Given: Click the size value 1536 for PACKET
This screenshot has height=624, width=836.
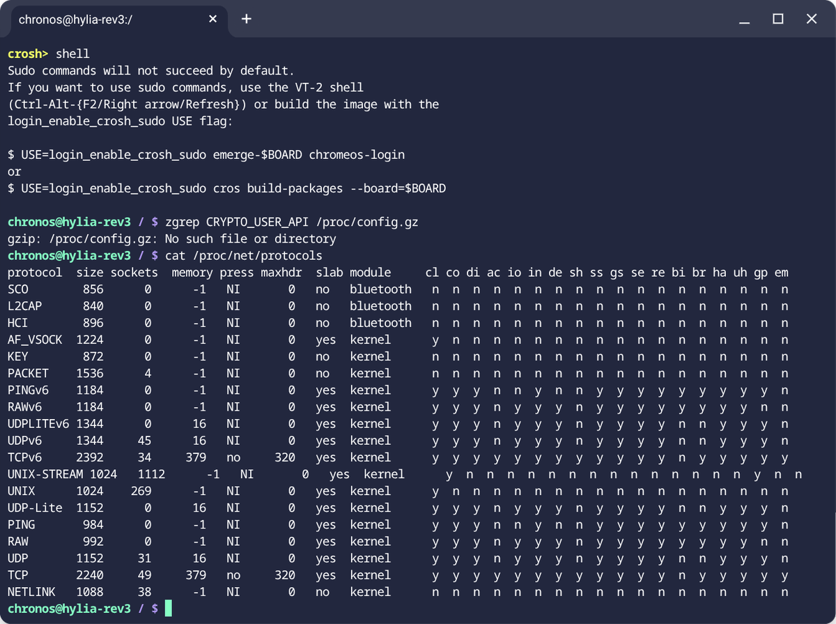Looking at the screenshot, I should click(90, 374).
